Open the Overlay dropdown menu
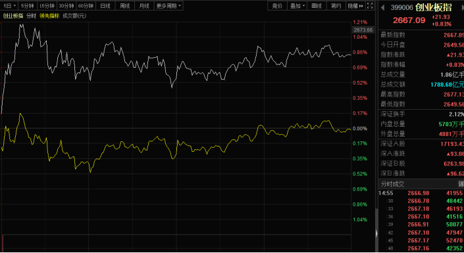Viewport: 464px width, 253px height. [x=297, y=6]
